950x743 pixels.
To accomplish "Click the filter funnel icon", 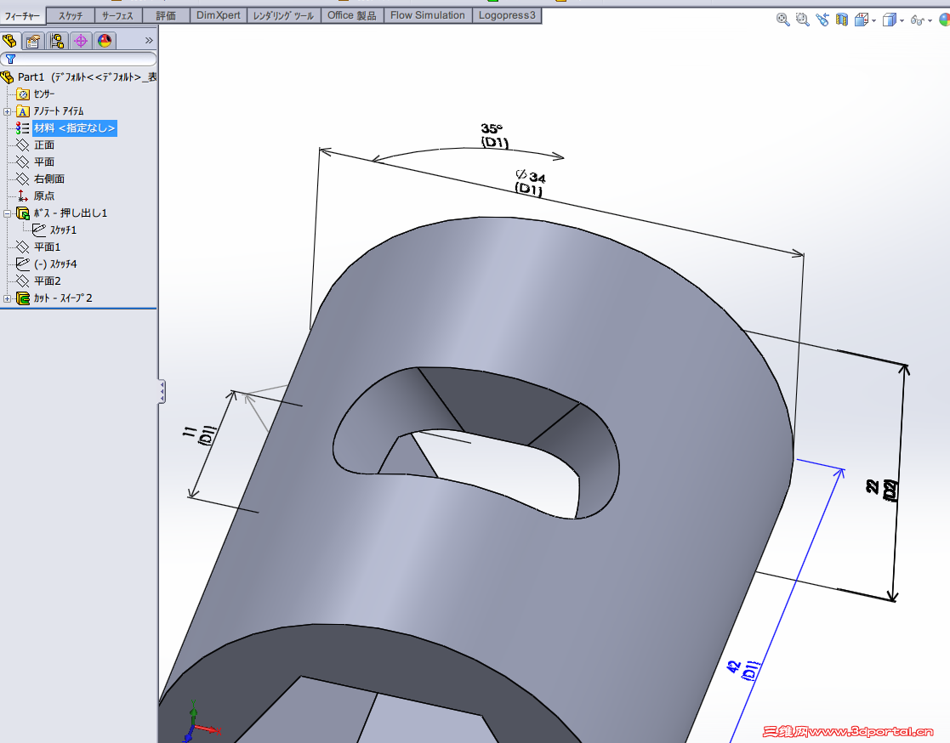I will [10, 59].
